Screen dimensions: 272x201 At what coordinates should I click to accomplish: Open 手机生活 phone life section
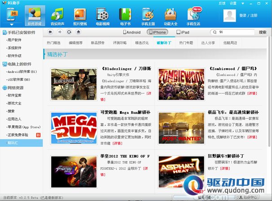[x=193, y=17]
